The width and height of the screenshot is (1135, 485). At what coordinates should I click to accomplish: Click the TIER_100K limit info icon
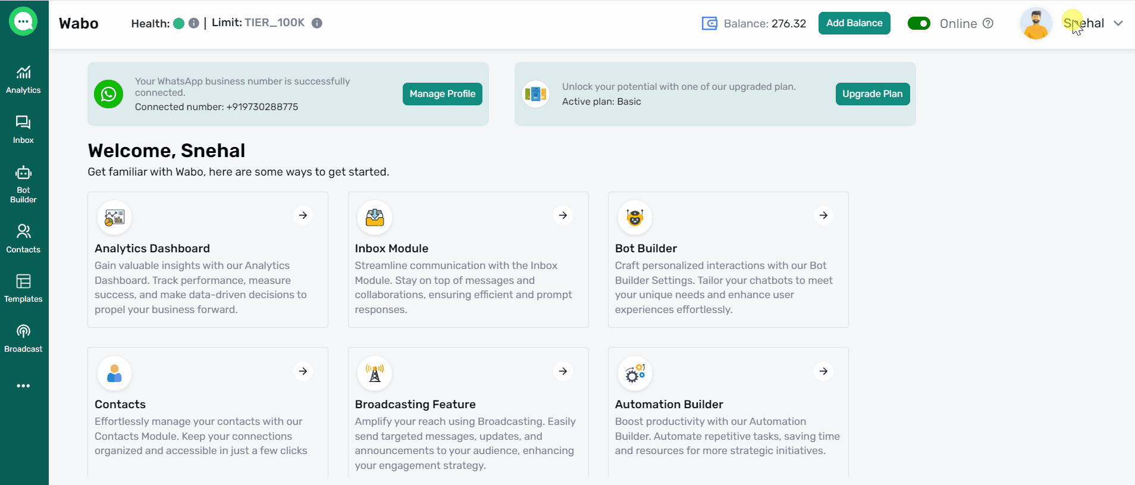click(x=317, y=23)
